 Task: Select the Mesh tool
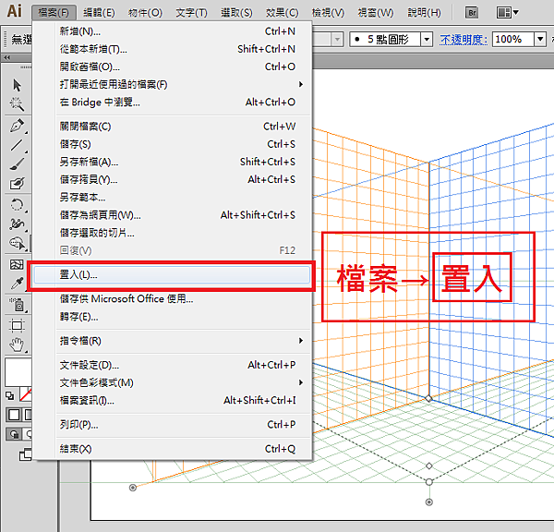[17, 264]
